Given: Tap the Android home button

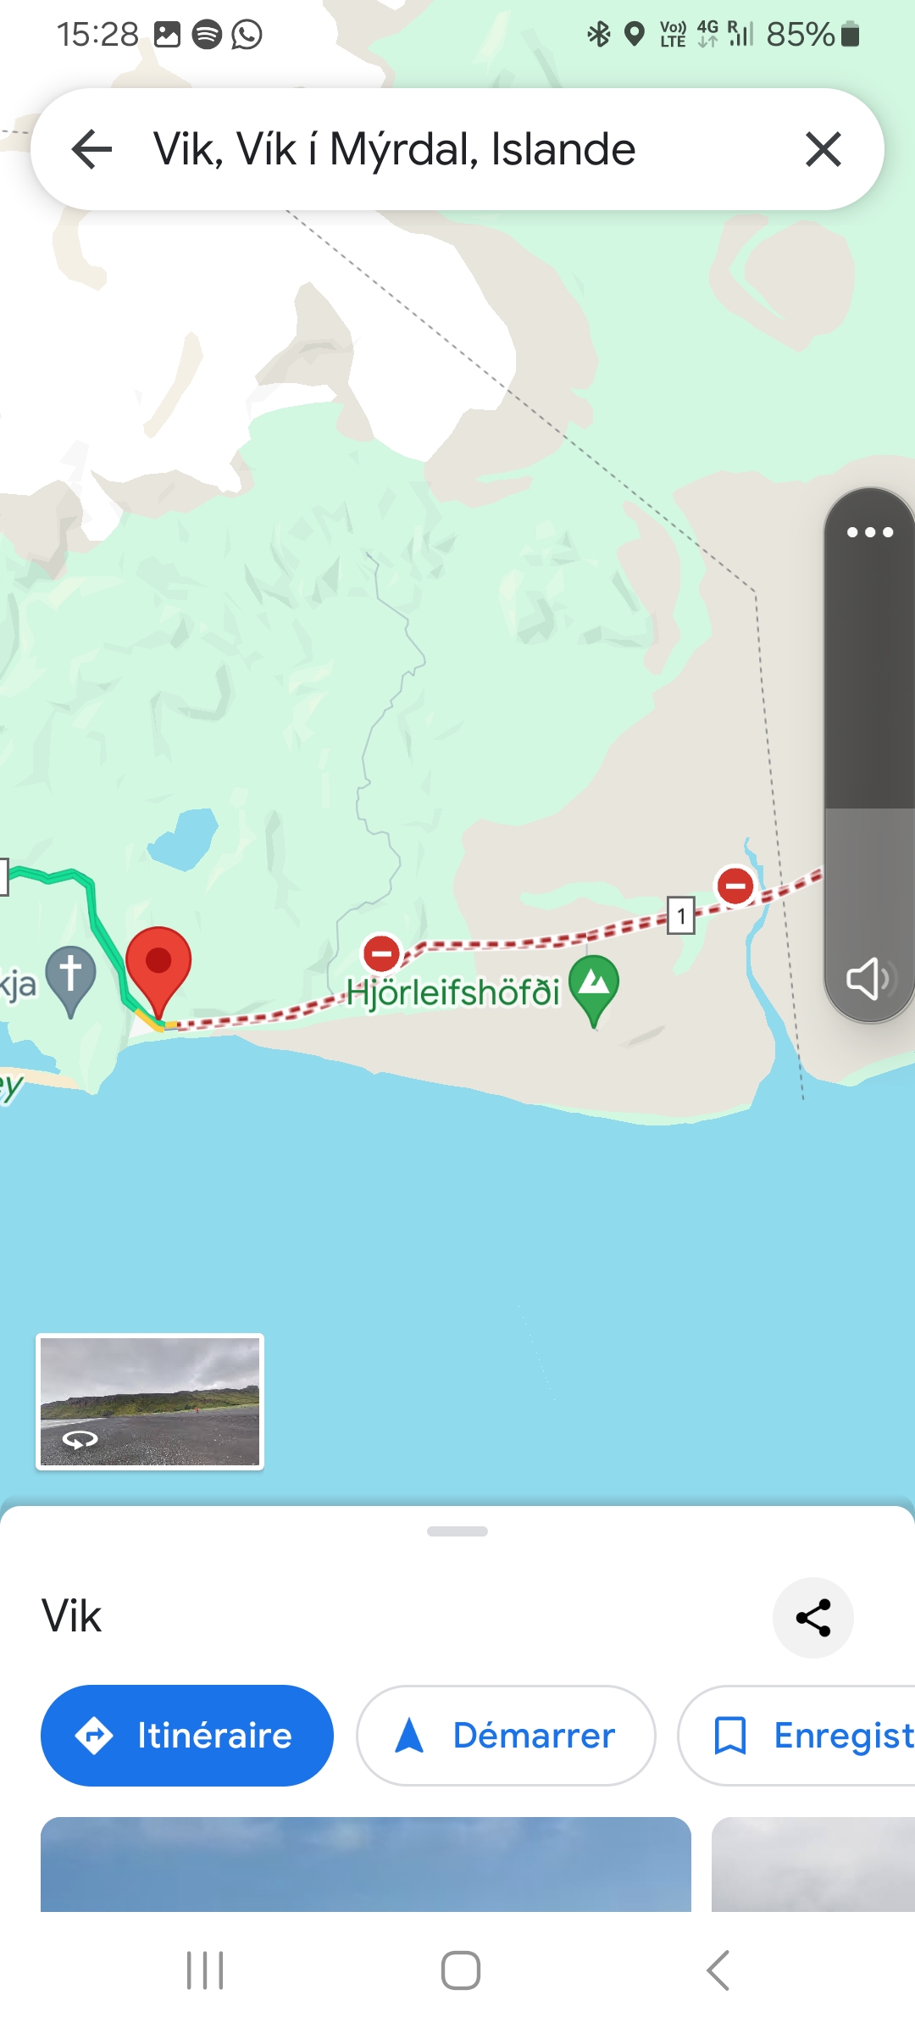Looking at the screenshot, I should click(x=461, y=1970).
